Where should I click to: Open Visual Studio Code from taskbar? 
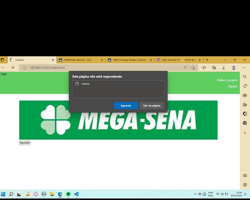[x=76, y=194]
